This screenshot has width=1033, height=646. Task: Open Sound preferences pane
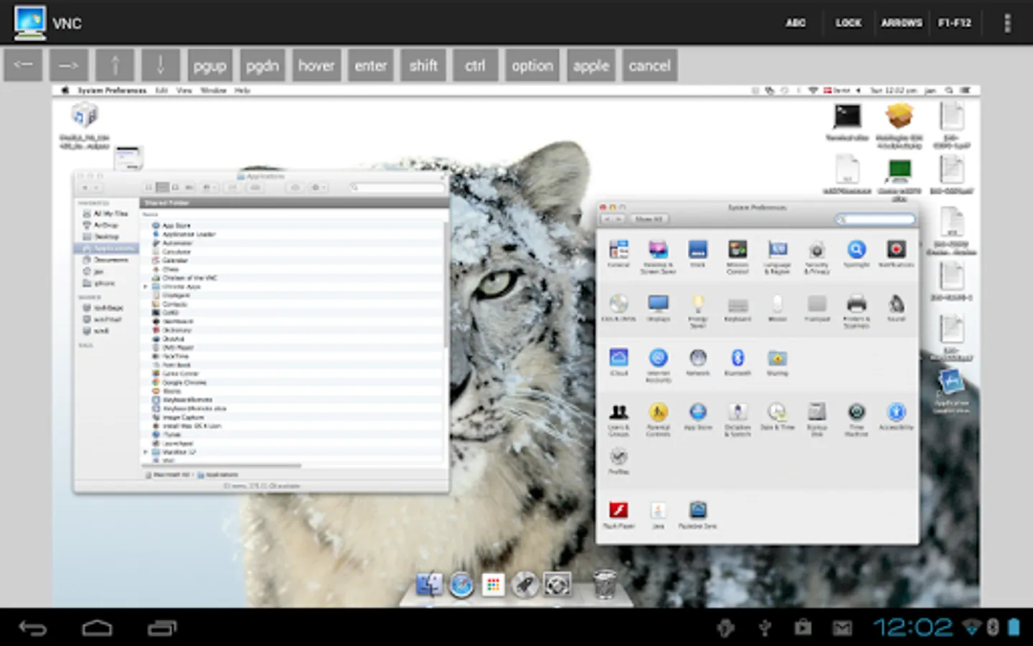pyautogui.click(x=896, y=308)
